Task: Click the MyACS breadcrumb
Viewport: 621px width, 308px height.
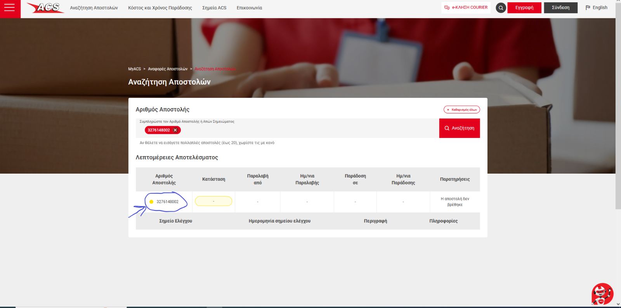Action: [x=135, y=69]
